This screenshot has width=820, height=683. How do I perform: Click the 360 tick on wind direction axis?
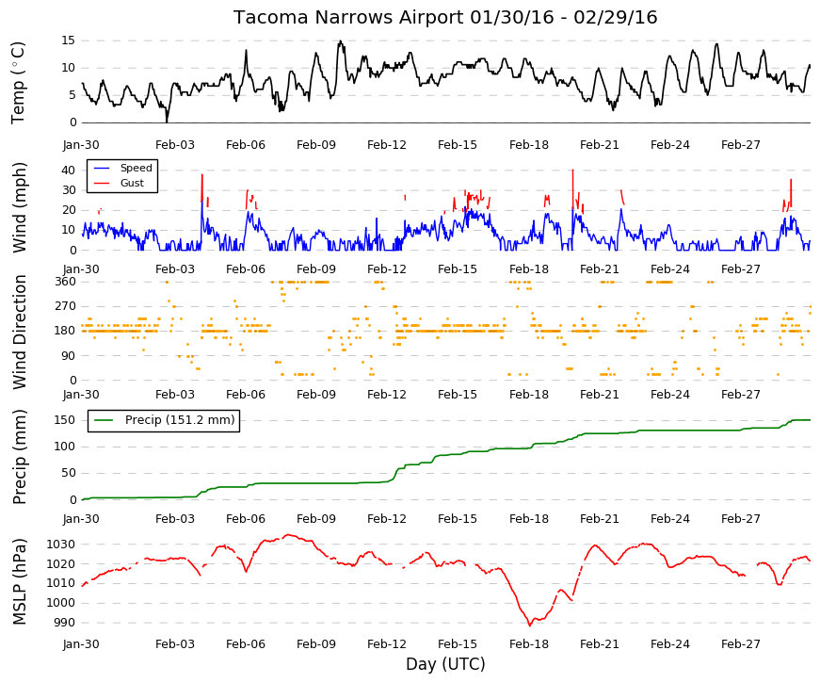click(x=65, y=282)
